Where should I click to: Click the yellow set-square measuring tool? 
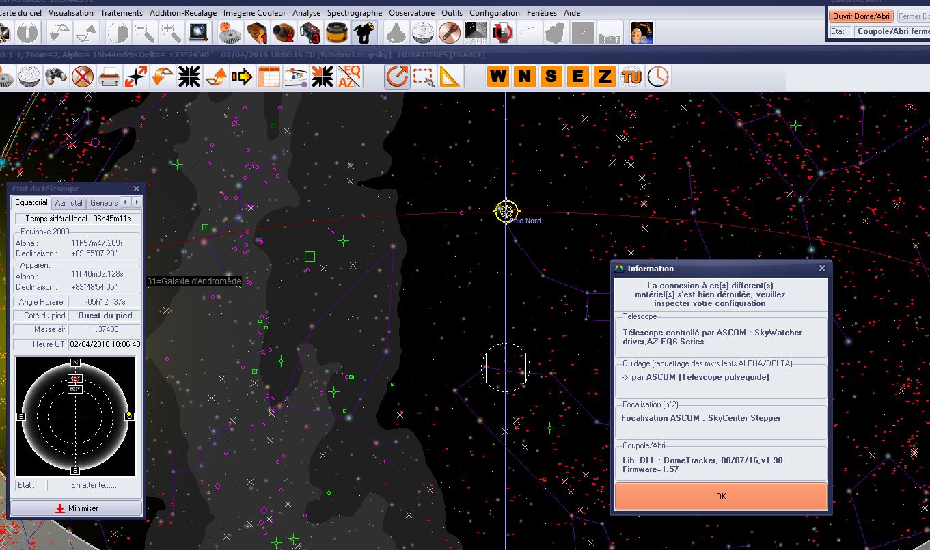[x=450, y=77]
